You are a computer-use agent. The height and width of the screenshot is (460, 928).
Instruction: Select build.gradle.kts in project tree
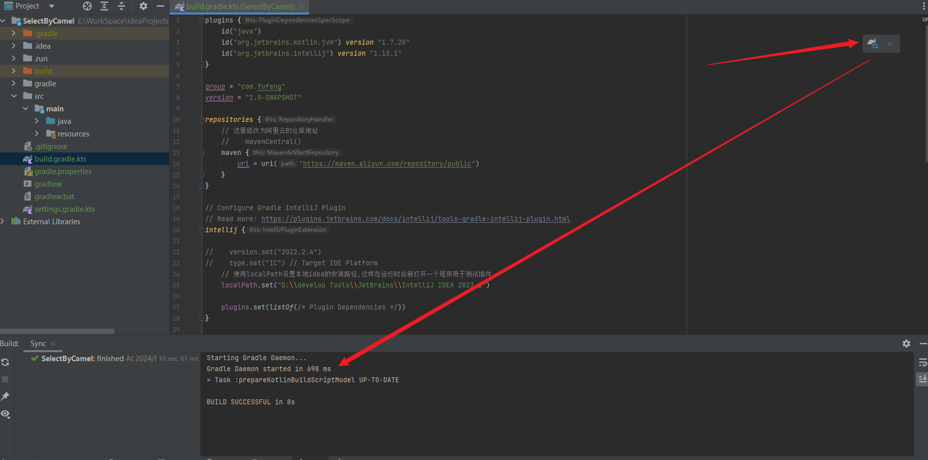[x=60, y=159]
